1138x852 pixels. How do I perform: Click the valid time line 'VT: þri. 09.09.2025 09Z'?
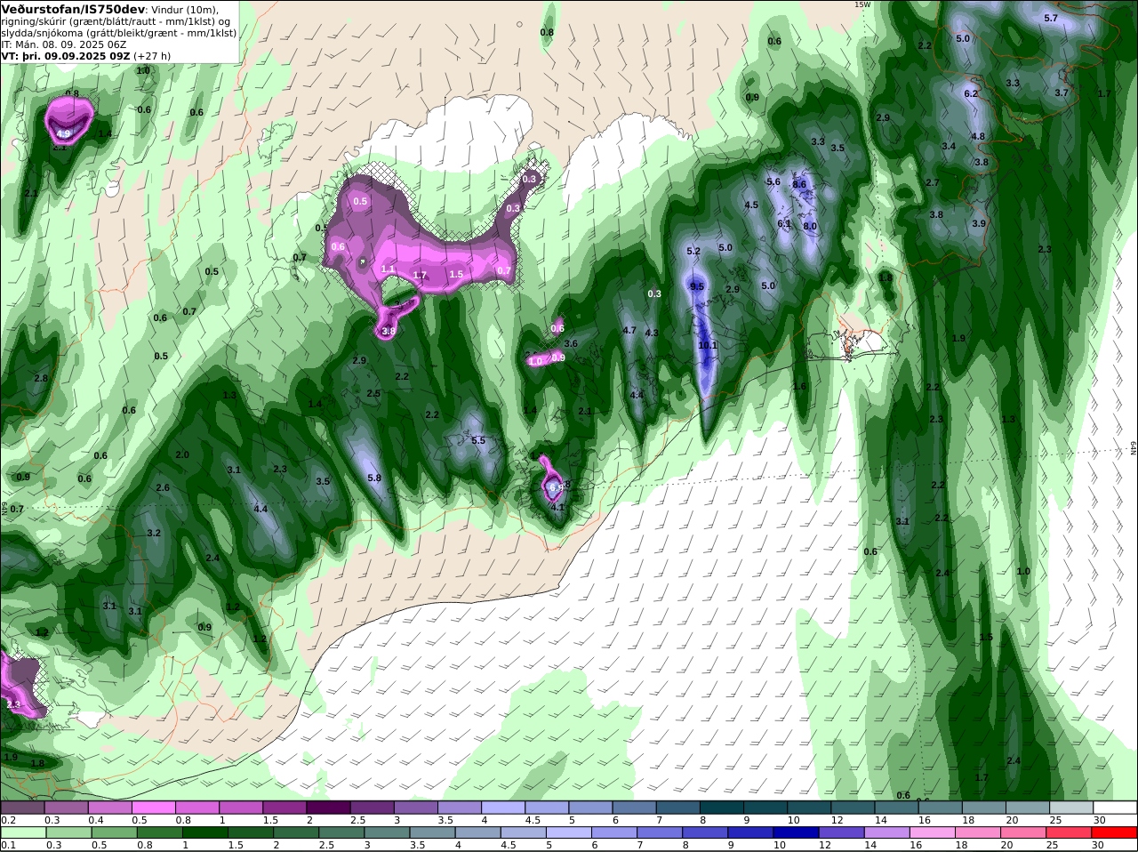66,55
